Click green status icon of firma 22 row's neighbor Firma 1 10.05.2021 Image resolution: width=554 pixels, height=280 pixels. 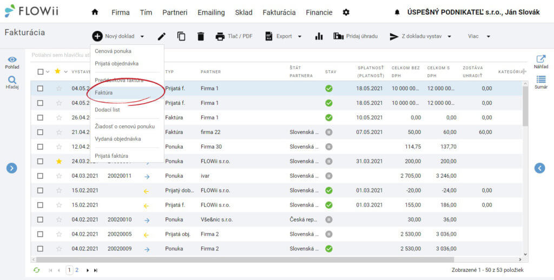[x=328, y=118]
